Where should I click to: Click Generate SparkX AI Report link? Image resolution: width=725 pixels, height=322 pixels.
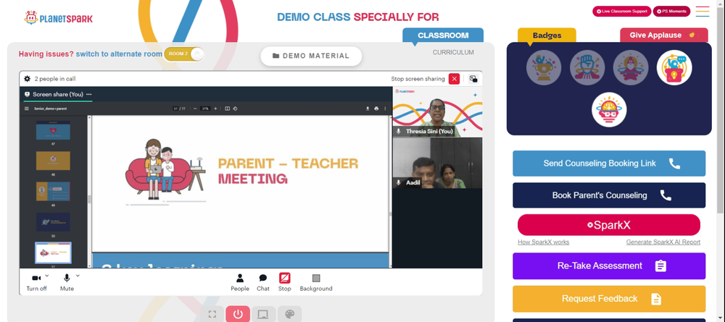[663, 242]
